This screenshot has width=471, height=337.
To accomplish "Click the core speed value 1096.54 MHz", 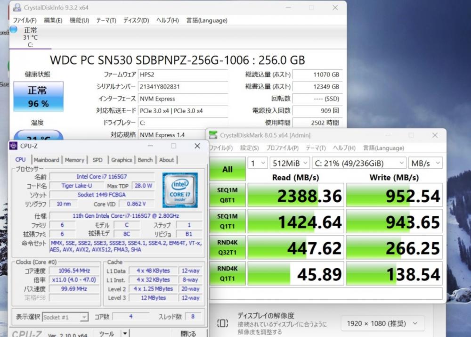I will [x=74, y=271].
